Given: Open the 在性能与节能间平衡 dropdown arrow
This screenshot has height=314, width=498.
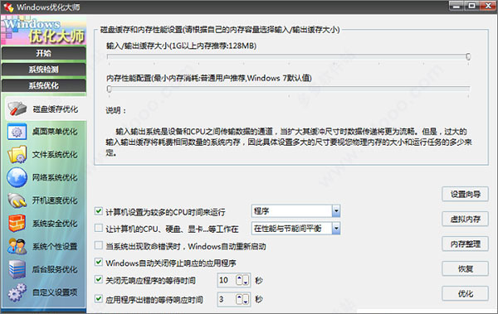Looking at the screenshot, I should click(x=336, y=229).
